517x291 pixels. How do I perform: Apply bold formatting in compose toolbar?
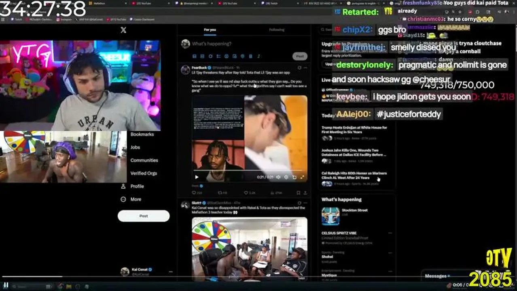250,56
